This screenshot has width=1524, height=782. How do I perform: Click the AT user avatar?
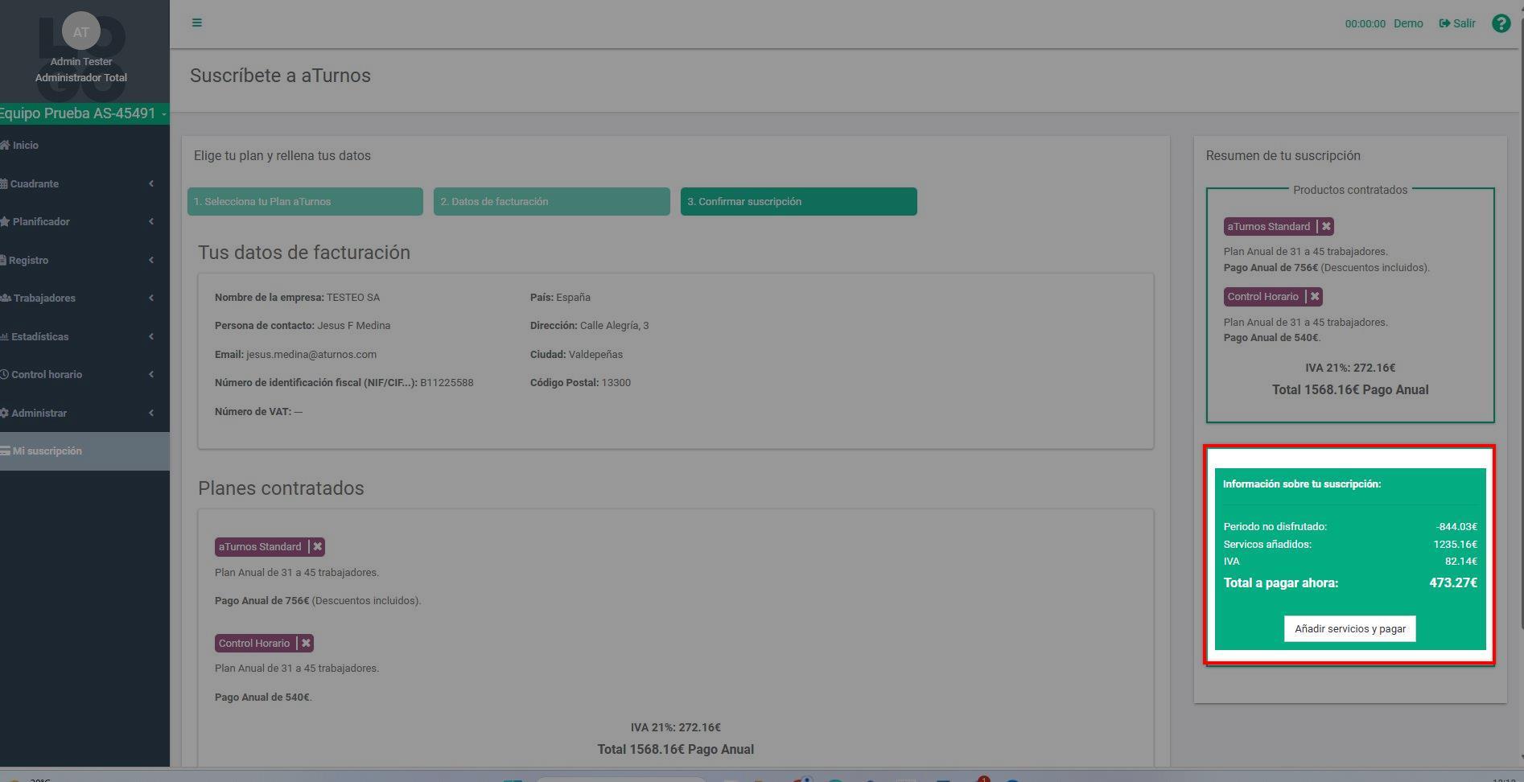[x=80, y=32]
